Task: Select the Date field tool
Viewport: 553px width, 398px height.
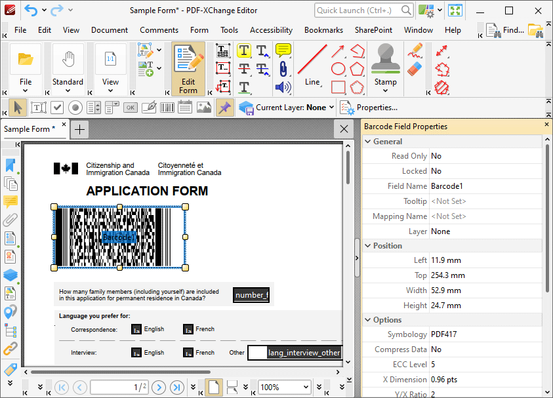Action: 185,108
